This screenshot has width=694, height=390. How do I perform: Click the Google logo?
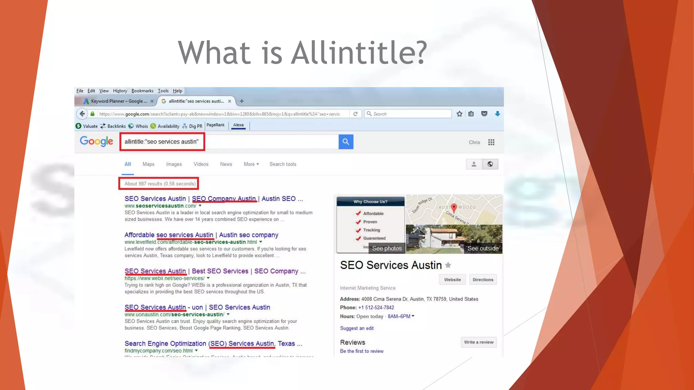coord(97,142)
